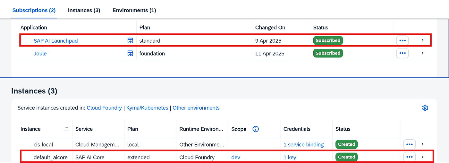
Task: Expand cis-local row details chevron
Action: 422,144
